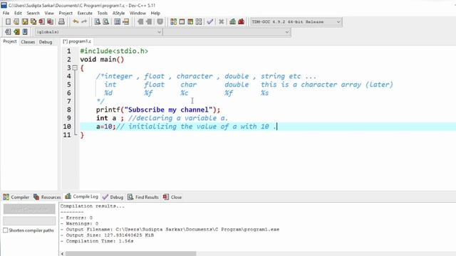This screenshot has width=456, height=256.
Task: Switch to the Project sidebar tab
Action: point(9,41)
